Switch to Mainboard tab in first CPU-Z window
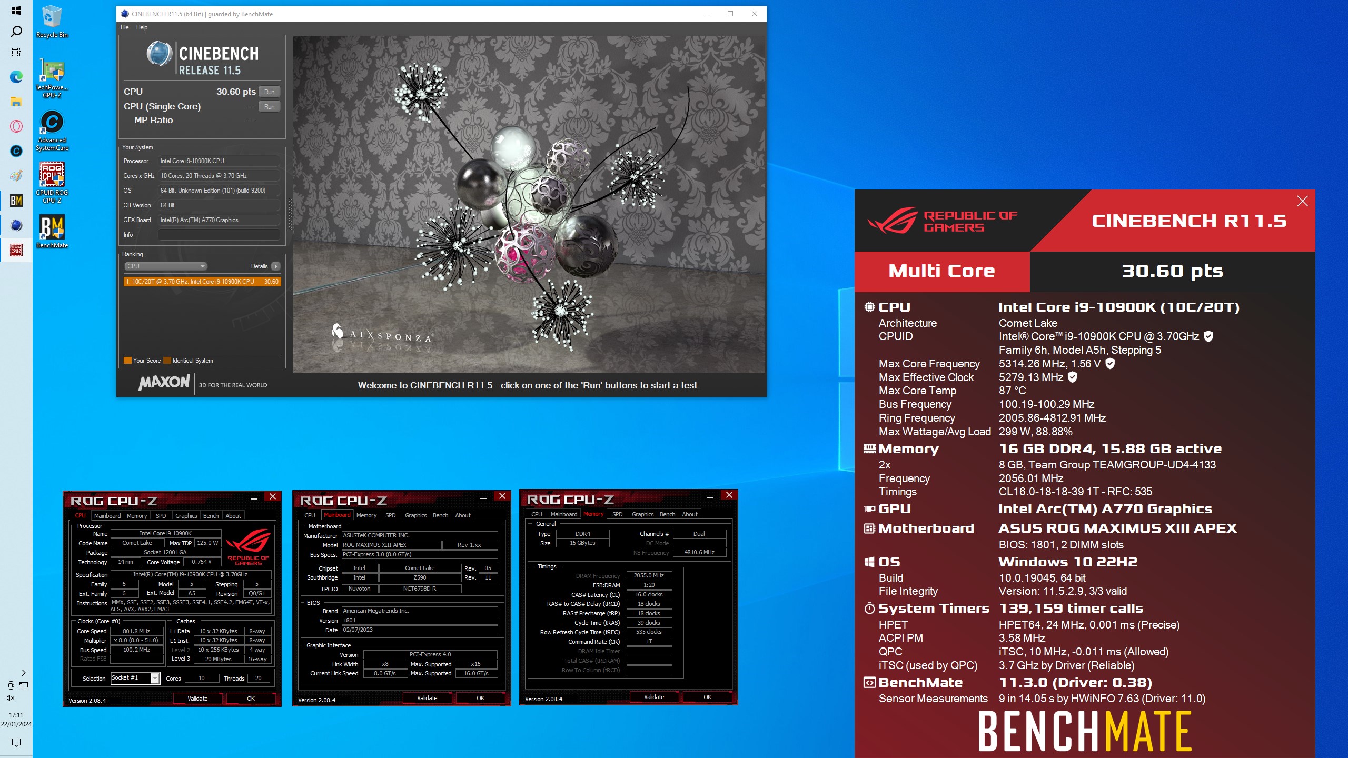The height and width of the screenshot is (758, 1348). coord(107,516)
